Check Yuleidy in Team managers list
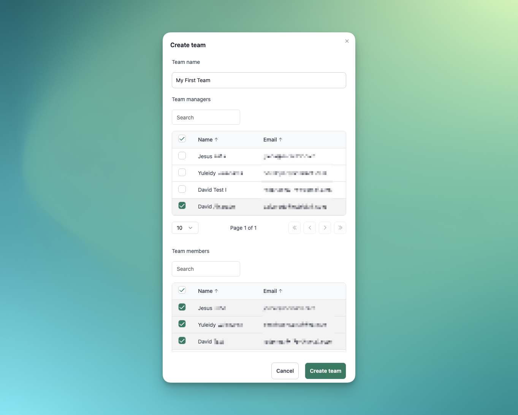 click(x=182, y=172)
